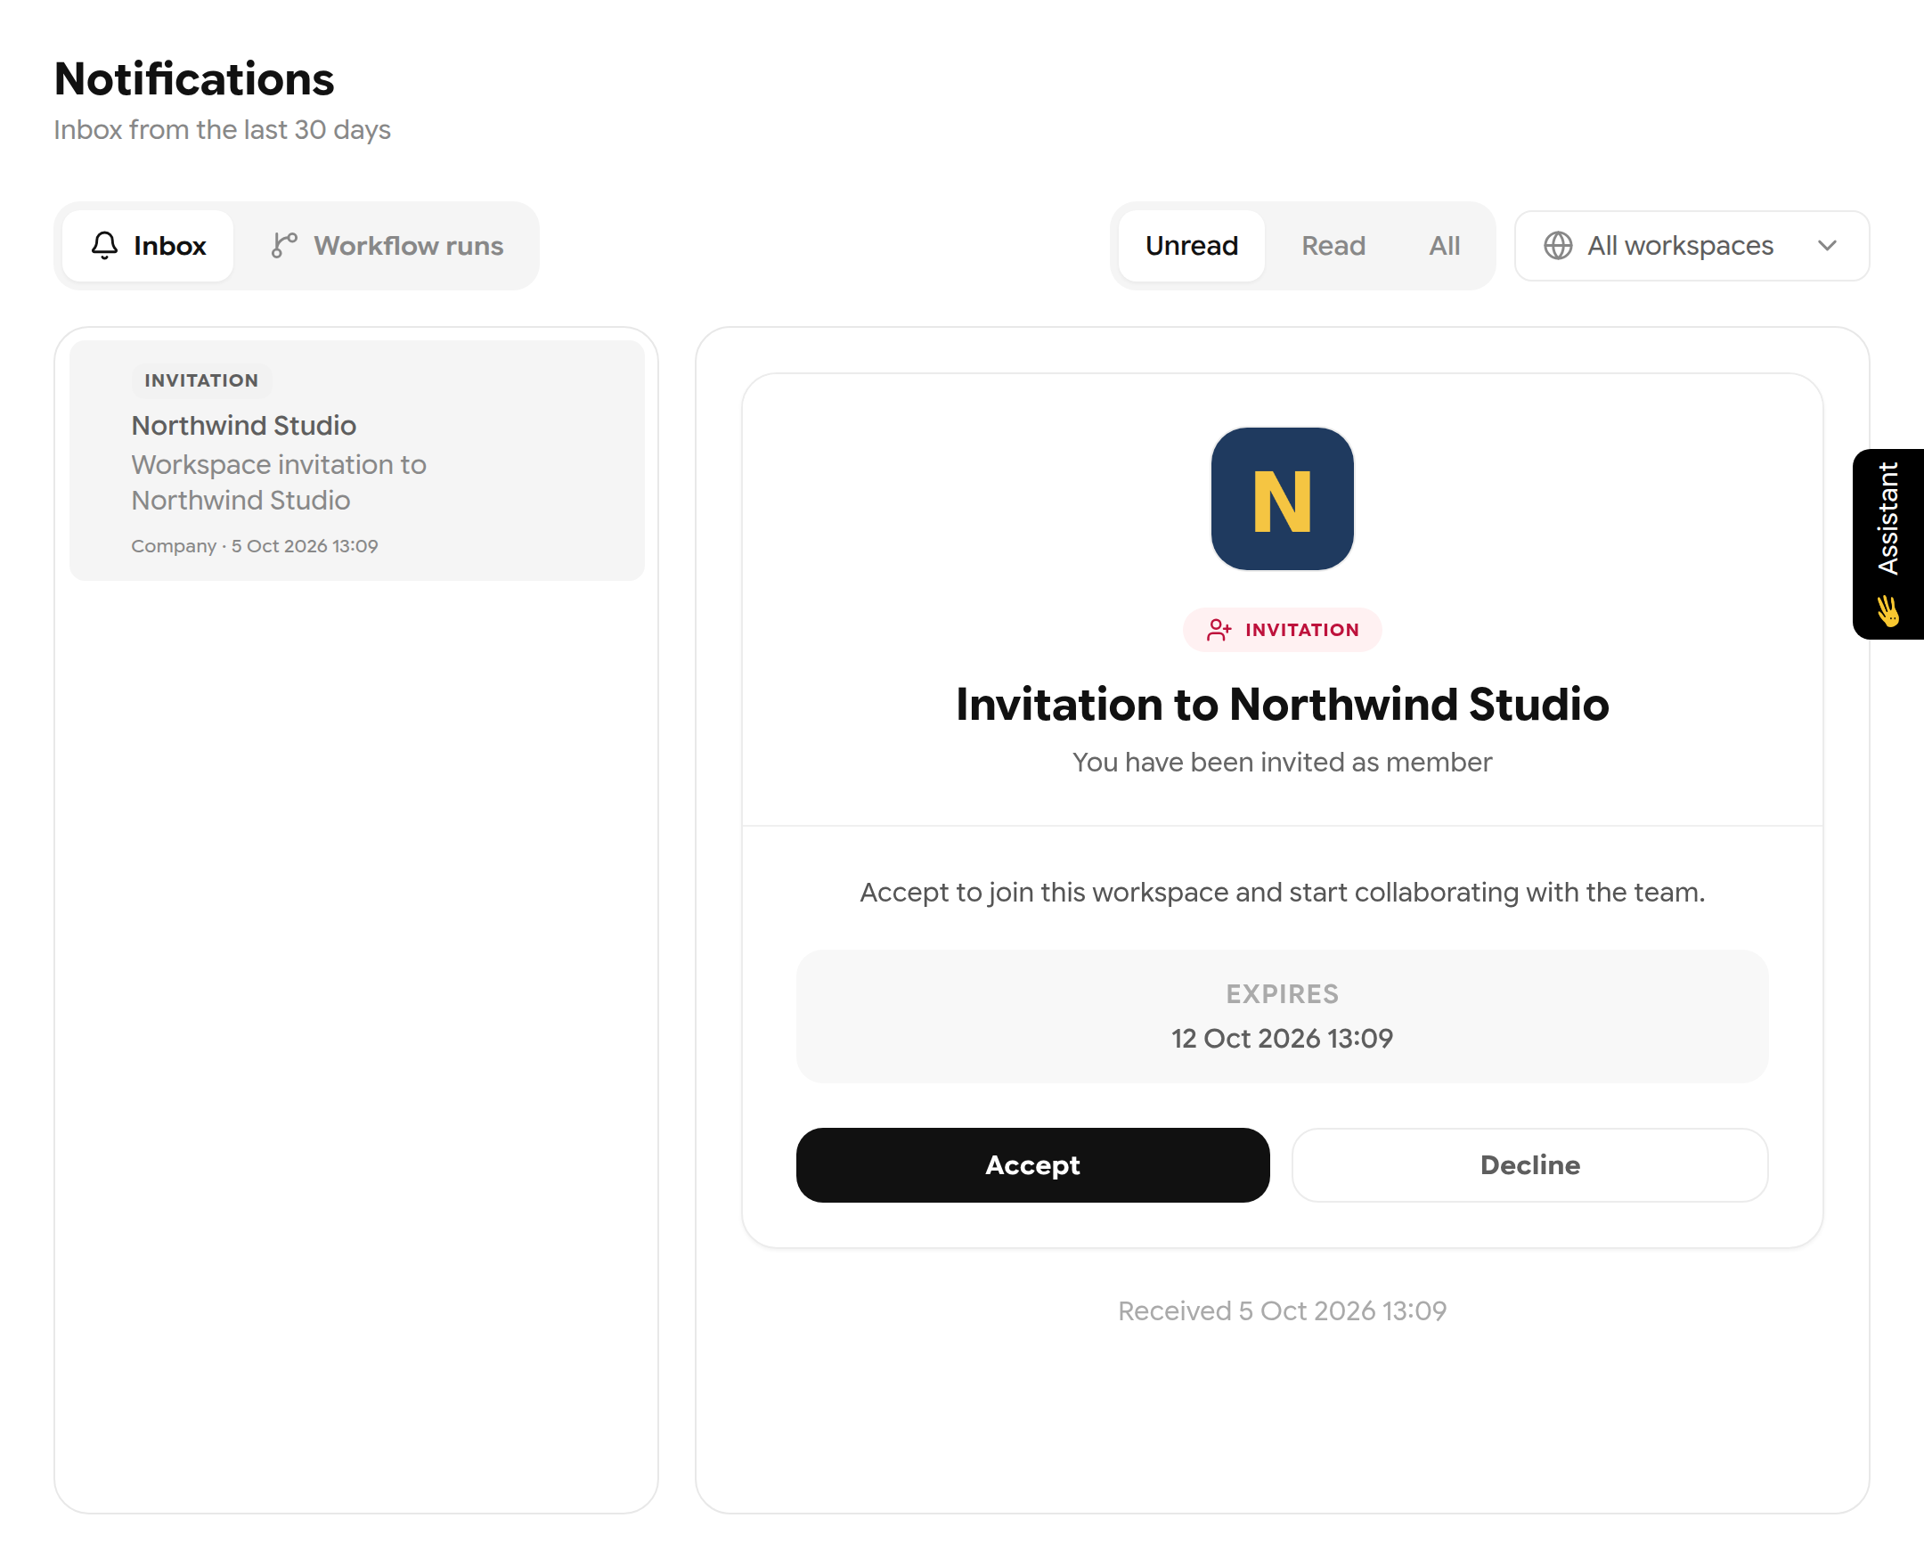Filter notifications by Read
Screen dimensions: 1924x1559
coord(1333,245)
